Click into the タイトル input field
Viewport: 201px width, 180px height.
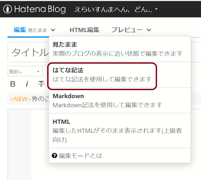pyautogui.click(x=28, y=52)
